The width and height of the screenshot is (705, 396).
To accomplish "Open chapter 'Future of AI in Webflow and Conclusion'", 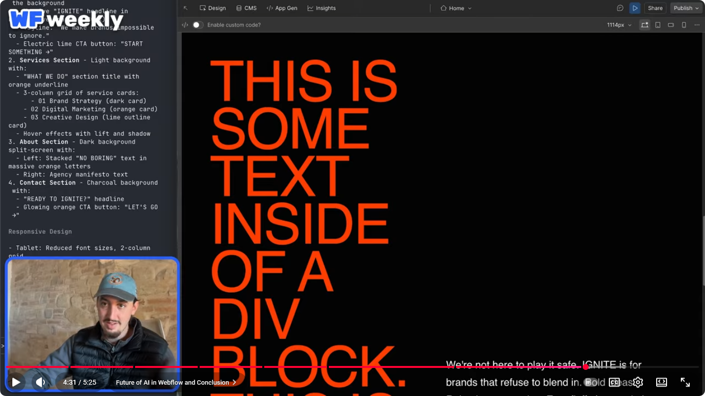I will (x=176, y=382).
